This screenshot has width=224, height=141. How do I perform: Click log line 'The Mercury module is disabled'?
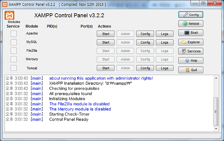(80, 109)
